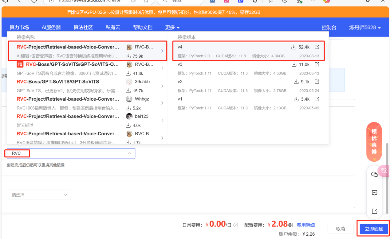Click help icon next to 日常费用

tap(236, 225)
